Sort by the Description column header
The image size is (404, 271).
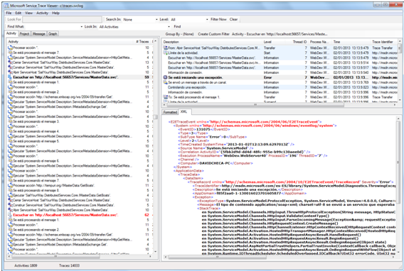pyautogui.click(x=212, y=42)
